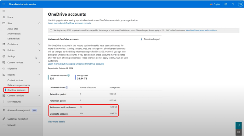
Task: Click the Content services icon
Action: (4, 63)
